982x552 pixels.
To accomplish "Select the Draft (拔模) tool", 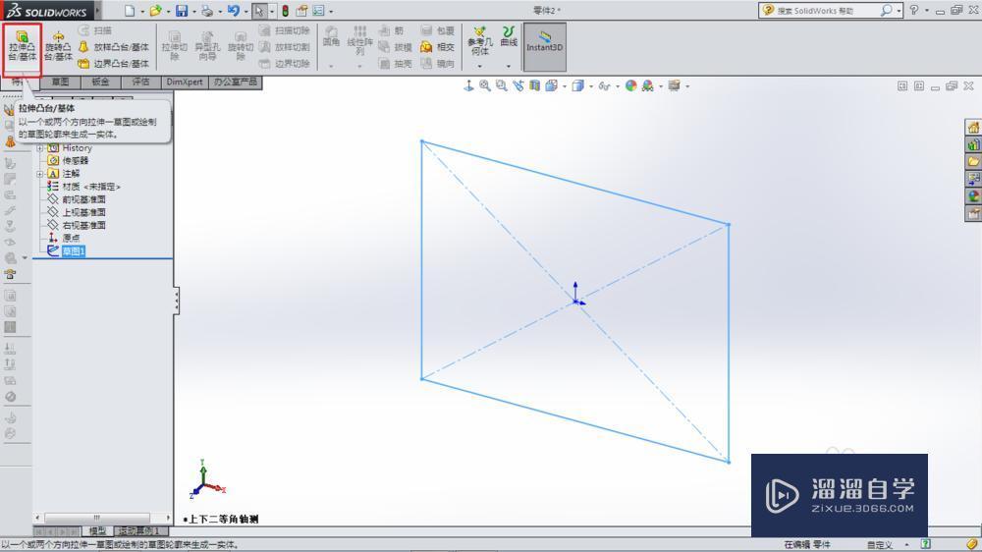I will tap(395, 47).
